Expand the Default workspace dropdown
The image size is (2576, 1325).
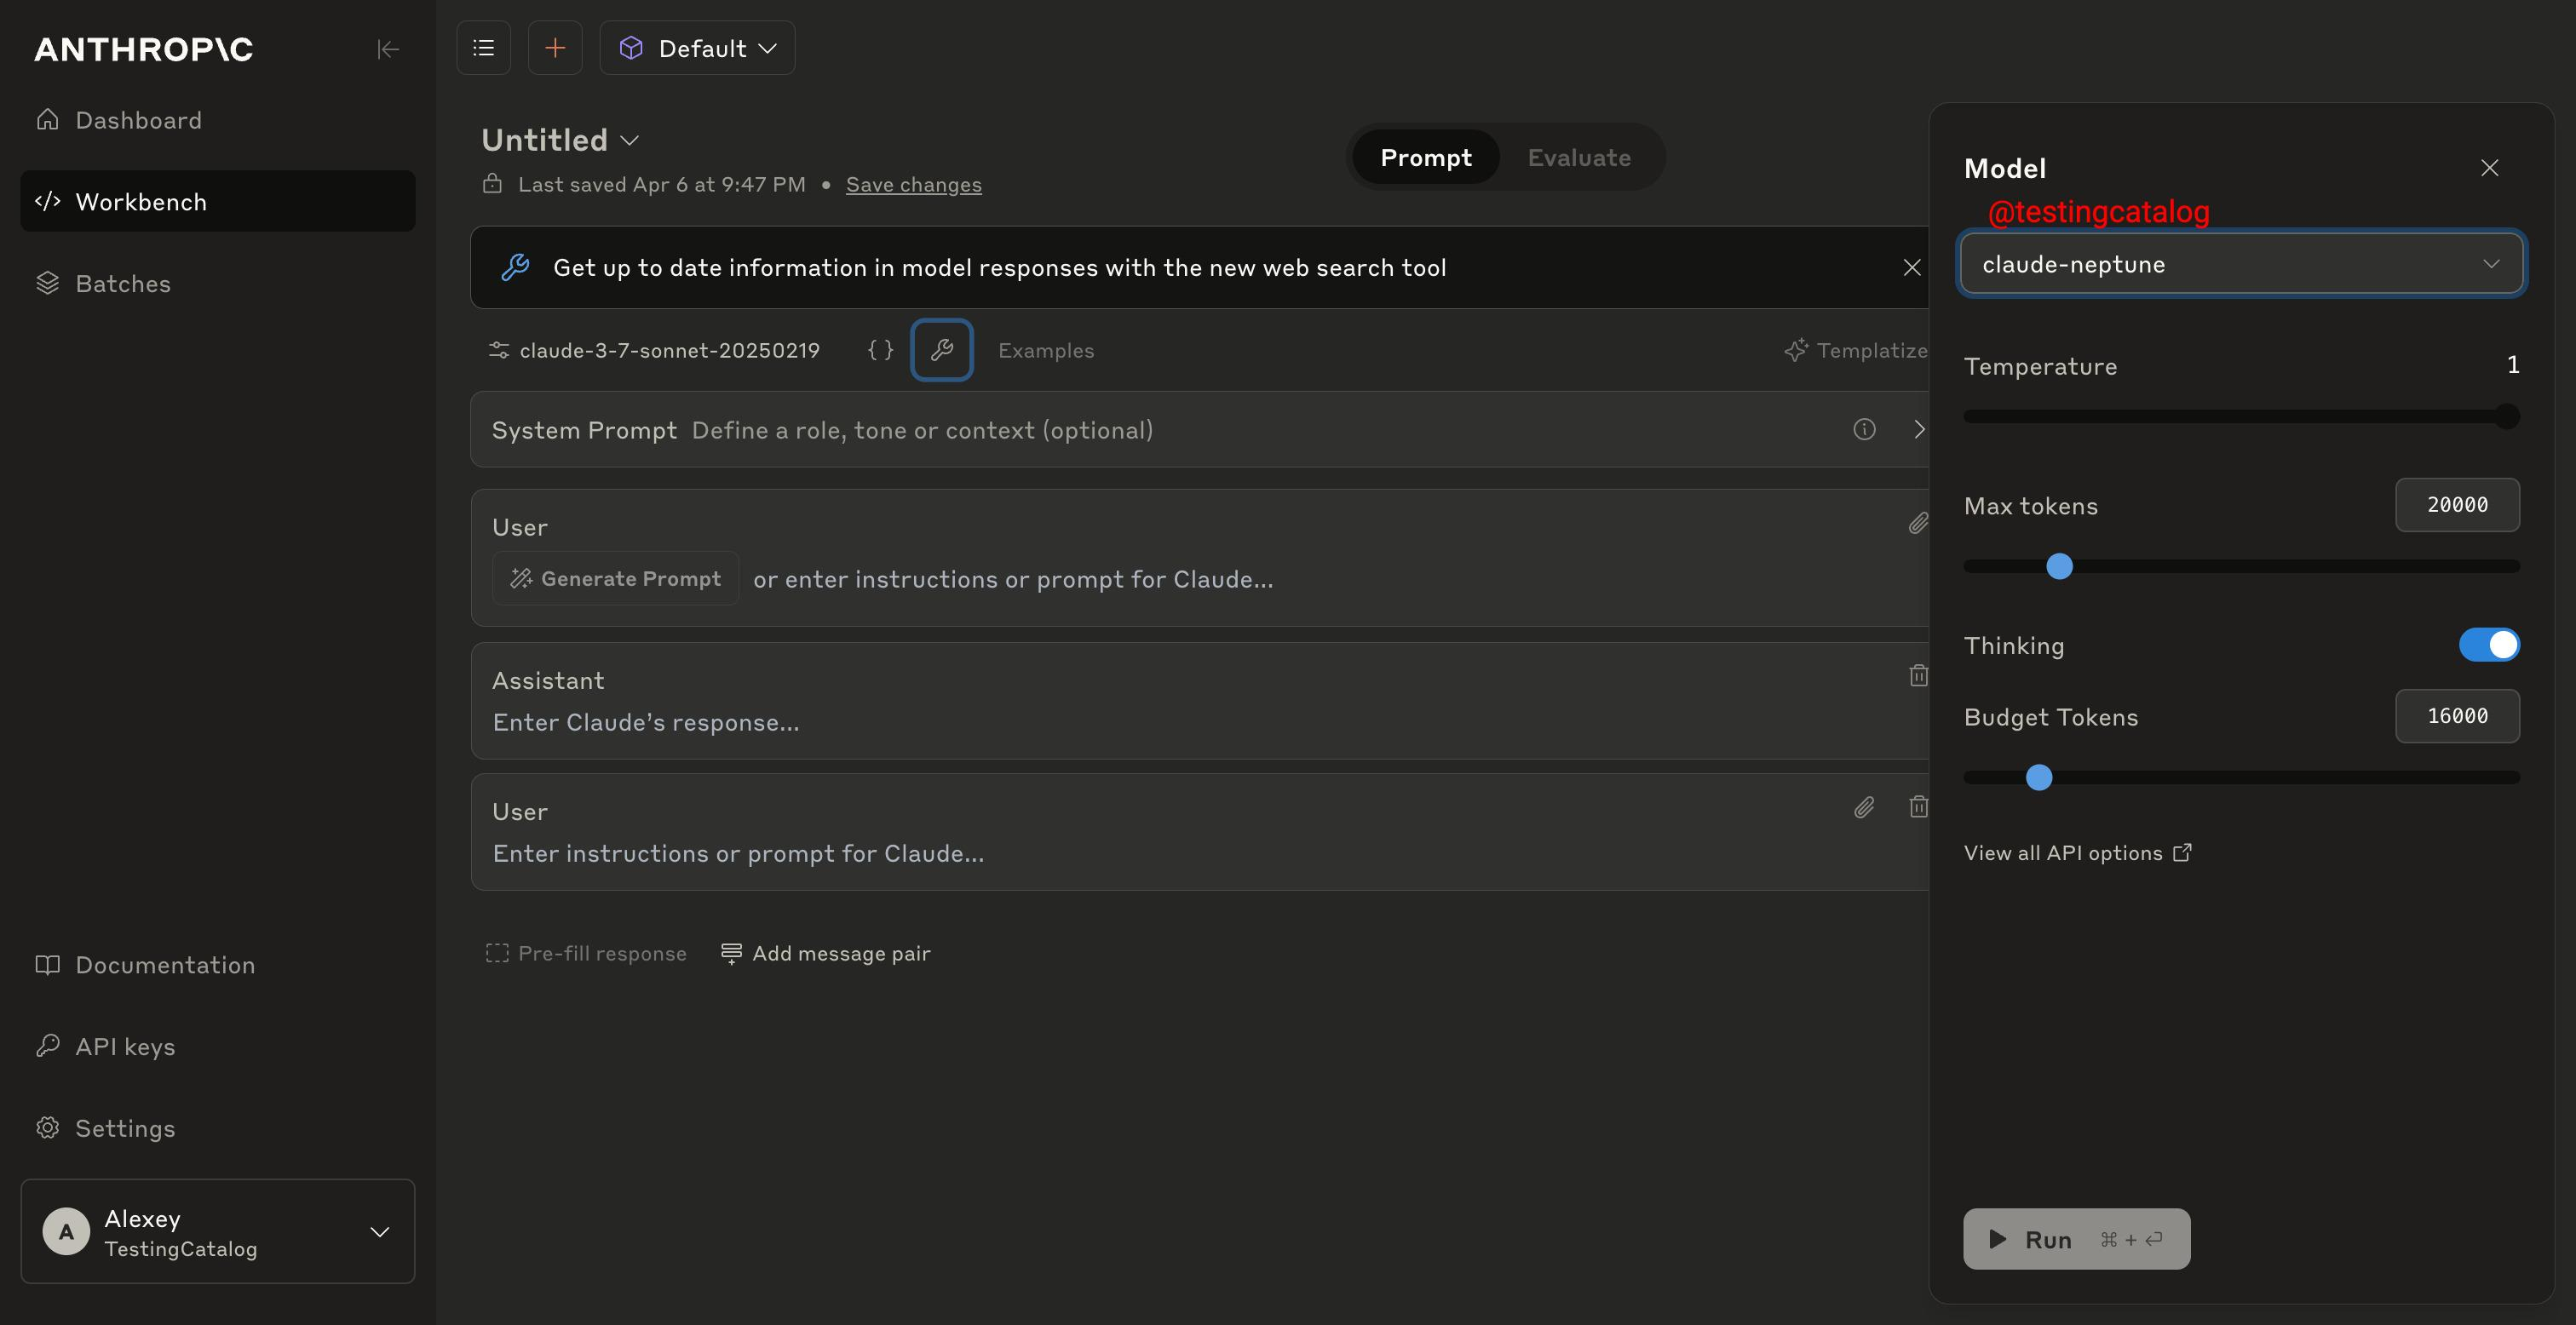pyautogui.click(x=698, y=48)
